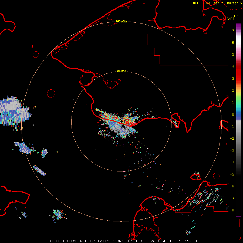Click scale value -2 on legend

point(232,139)
